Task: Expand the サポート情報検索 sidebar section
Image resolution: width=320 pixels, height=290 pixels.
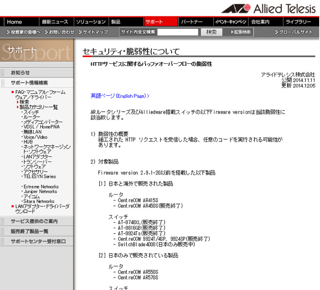Action: (x=29, y=83)
